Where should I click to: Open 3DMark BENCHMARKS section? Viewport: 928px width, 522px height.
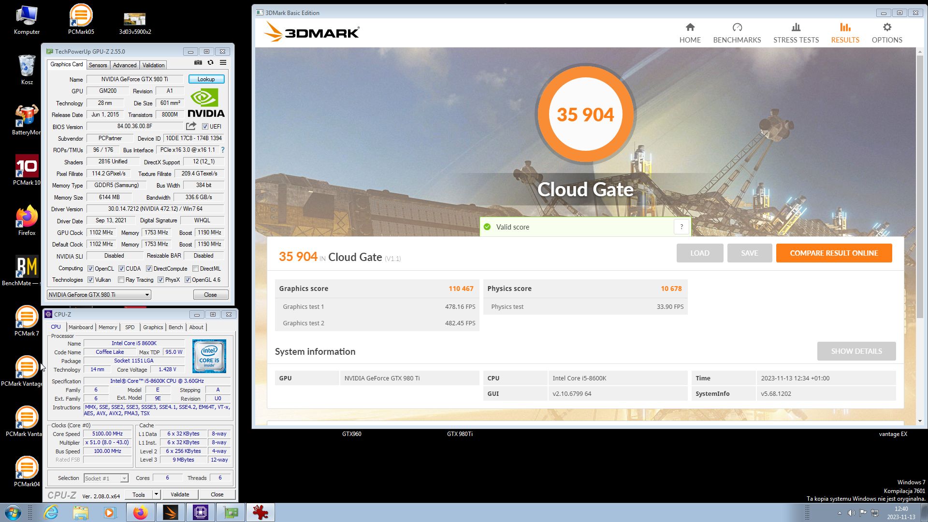pyautogui.click(x=737, y=33)
